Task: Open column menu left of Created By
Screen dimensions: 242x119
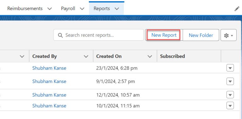Action: (x=22, y=57)
